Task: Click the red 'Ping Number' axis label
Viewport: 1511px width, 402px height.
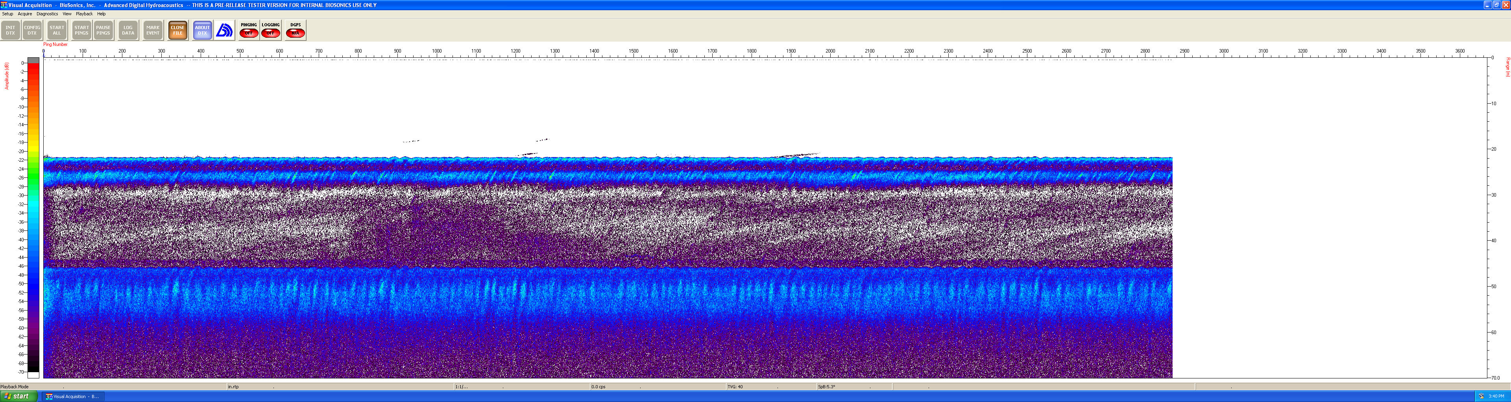Action: coord(55,44)
